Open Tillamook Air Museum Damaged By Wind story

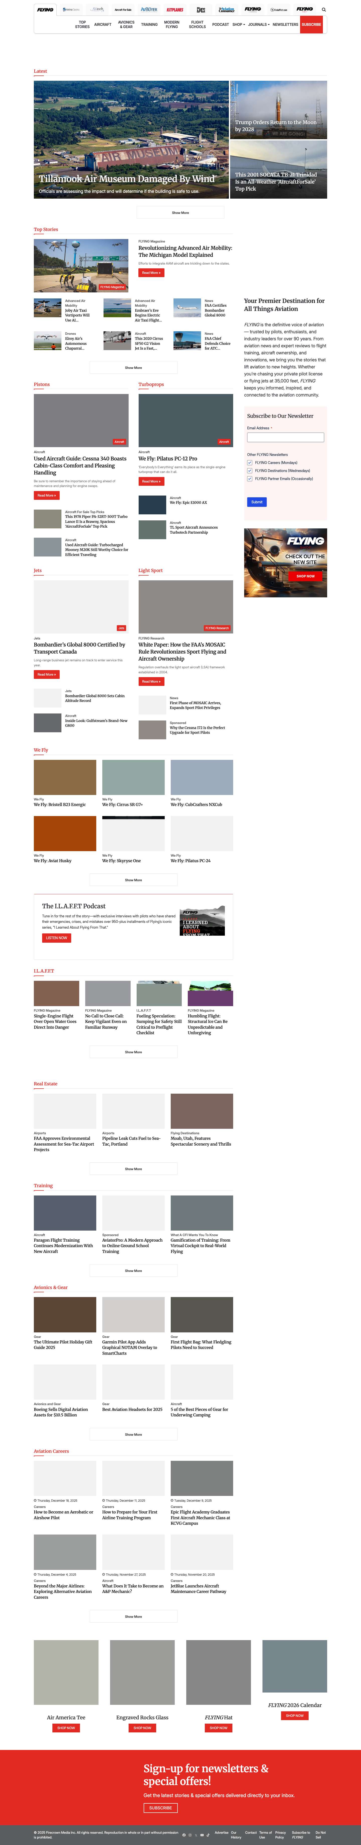click(x=127, y=179)
